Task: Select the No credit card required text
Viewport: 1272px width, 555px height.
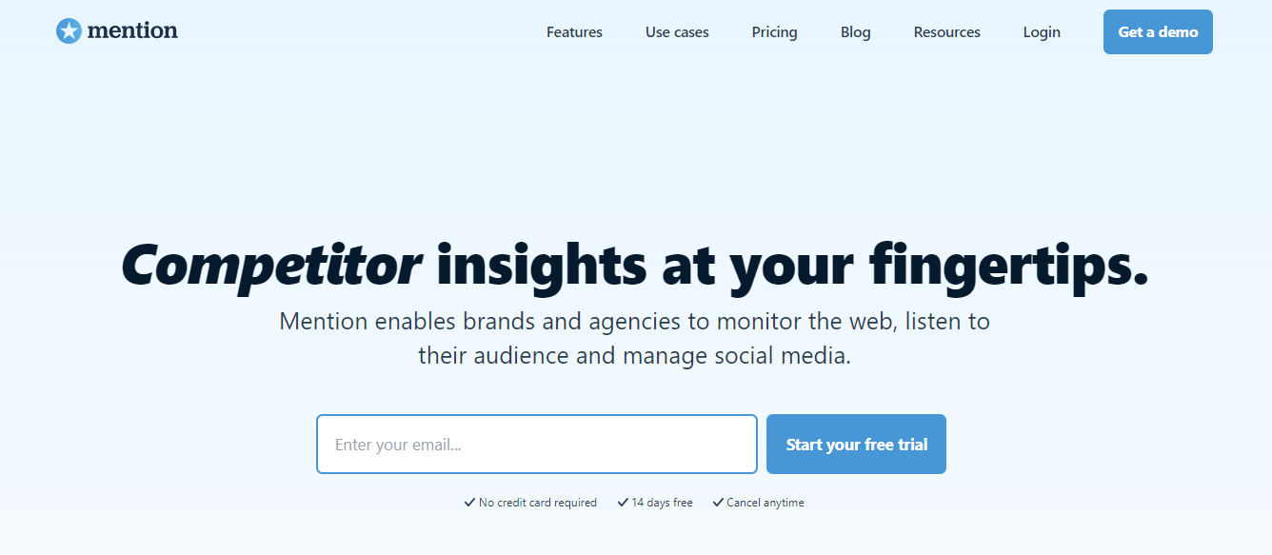Action: point(538,503)
